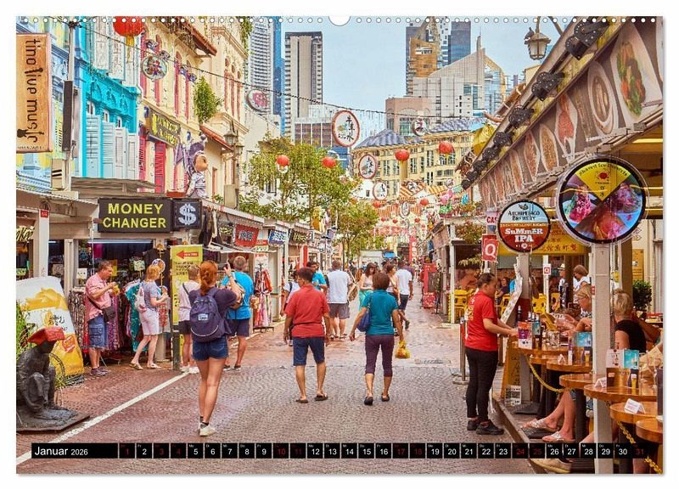Select day 1 in the calendar strip
Image resolution: width=679 pixels, height=490 pixels.
[126, 451]
